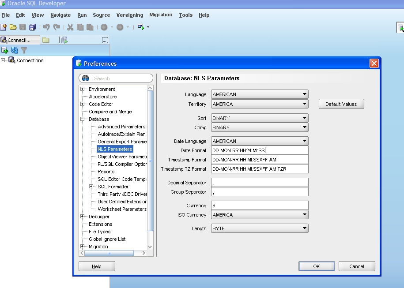Open the Territory dropdown

tap(260, 104)
